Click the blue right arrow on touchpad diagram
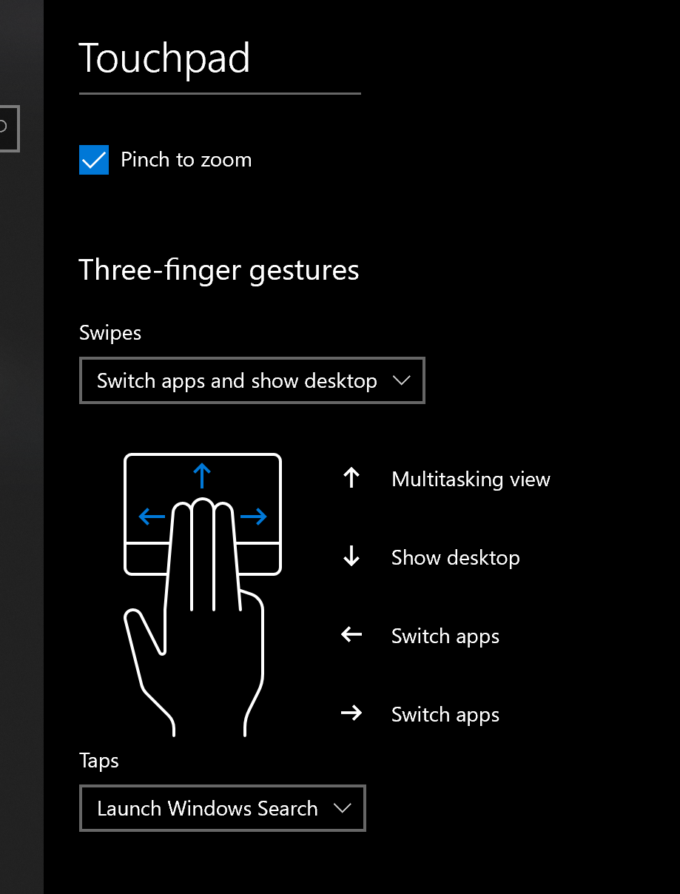Screen dimensions: 680x894 [254, 517]
